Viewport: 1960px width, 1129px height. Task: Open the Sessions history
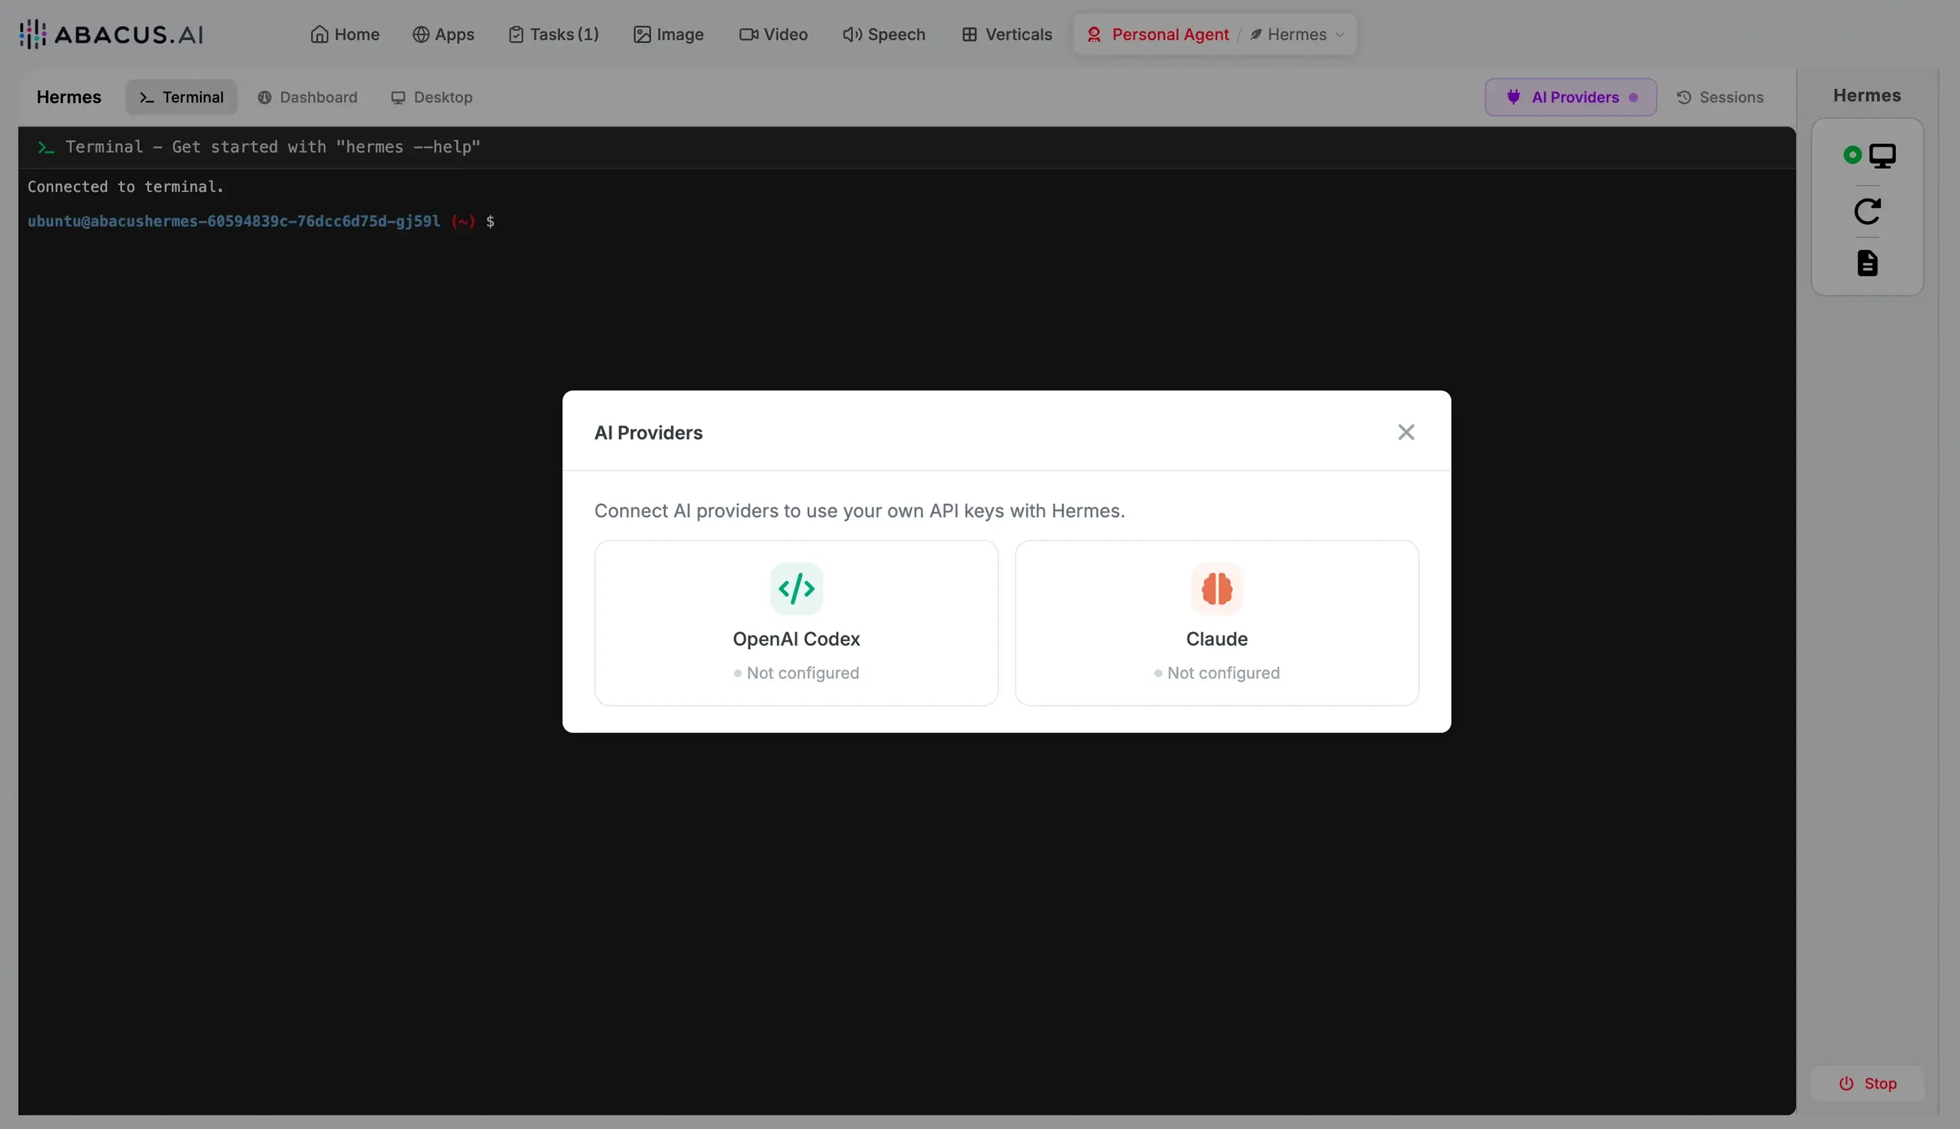(x=1719, y=97)
